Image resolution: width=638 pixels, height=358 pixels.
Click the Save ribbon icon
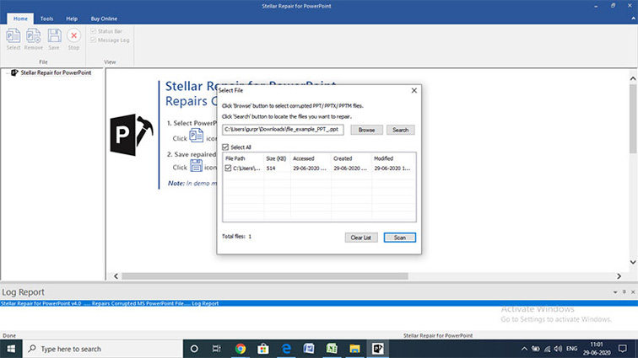[54, 39]
